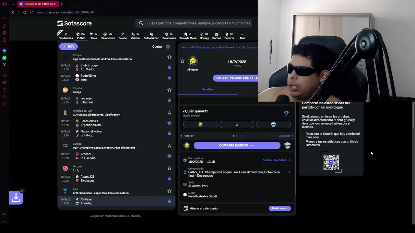
Task: Open a new browser tab with plus
Action: tap(62, 4)
